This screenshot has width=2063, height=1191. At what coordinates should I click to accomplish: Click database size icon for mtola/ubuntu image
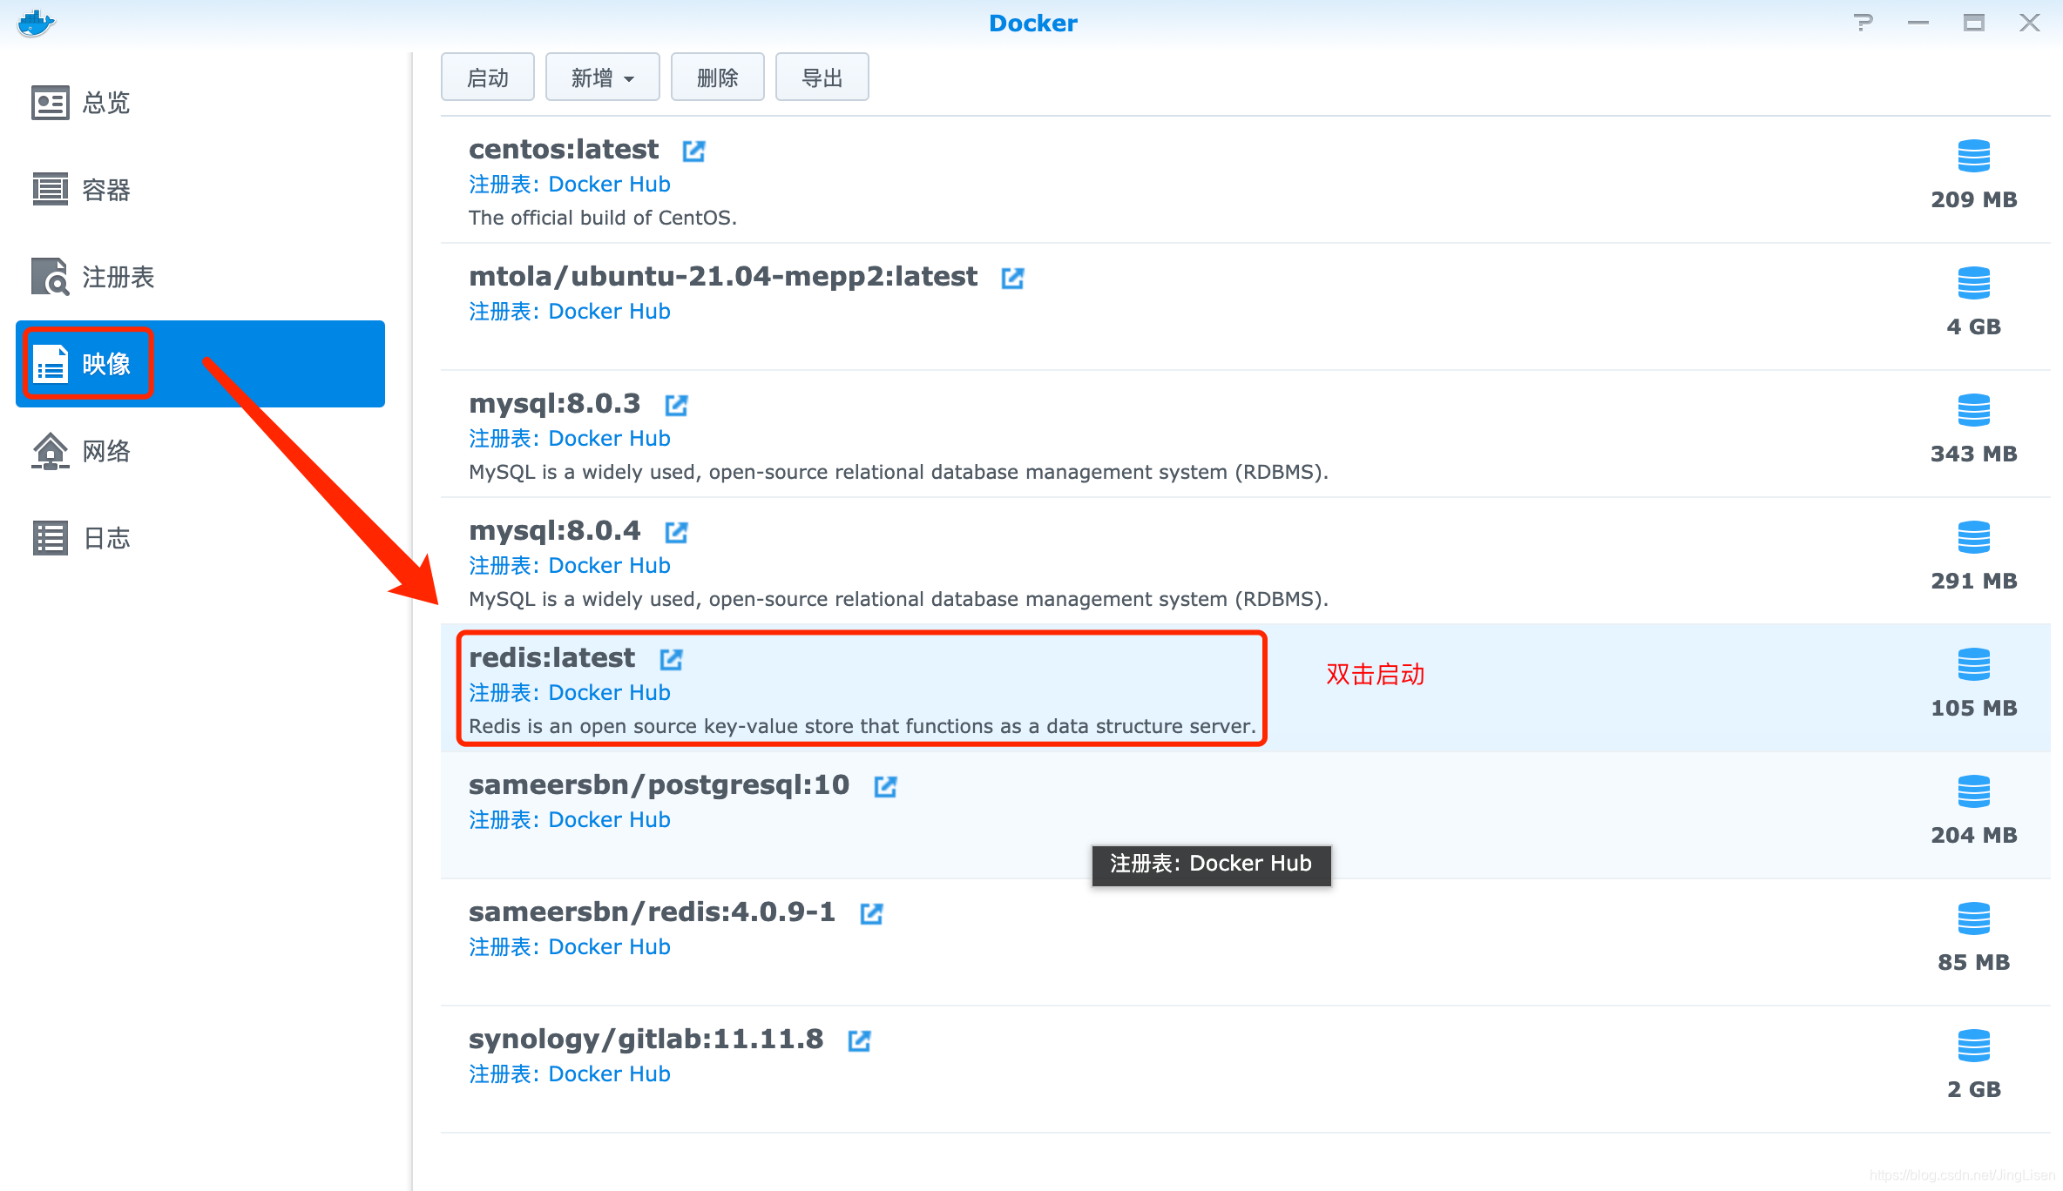pyautogui.click(x=1973, y=283)
